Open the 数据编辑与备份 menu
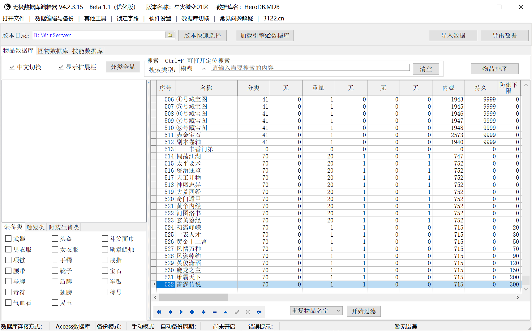This screenshot has height=331, width=532. tap(54, 18)
